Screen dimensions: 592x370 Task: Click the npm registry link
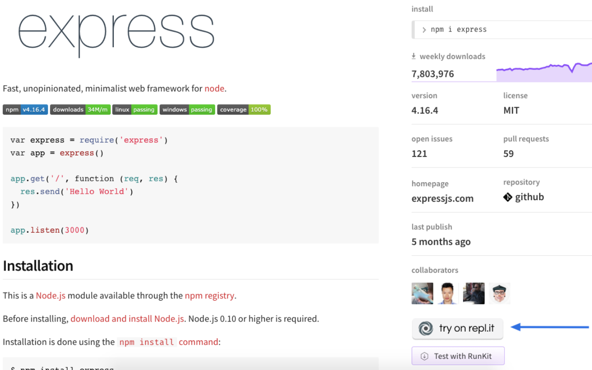point(210,296)
